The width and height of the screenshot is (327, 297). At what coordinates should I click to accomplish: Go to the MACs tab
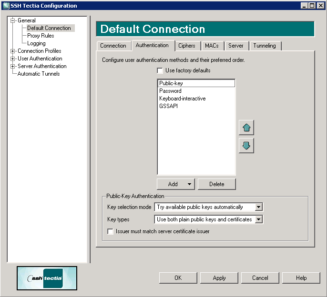point(212,46)
